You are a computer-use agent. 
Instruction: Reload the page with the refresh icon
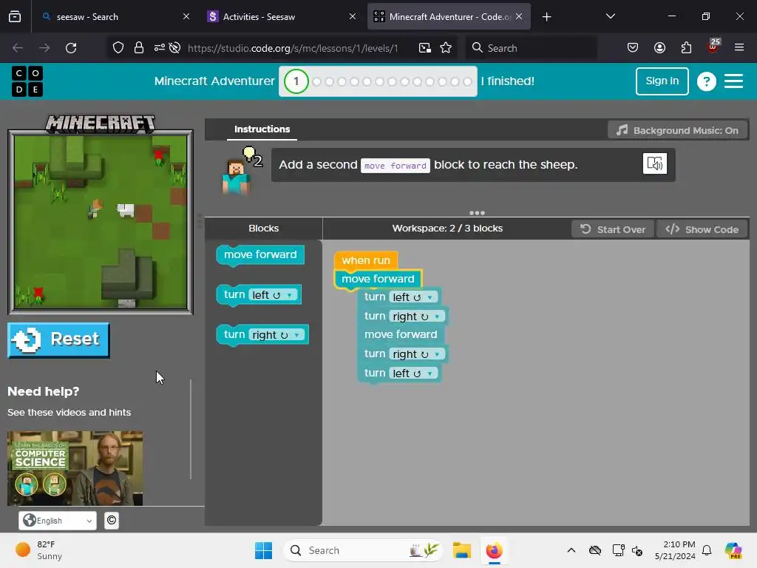71,48
